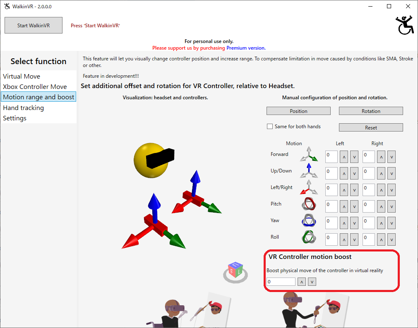This screenshot has height=328, width=418.
Task: Decrease Forward value for Right hand
Action: coord(392,157)
